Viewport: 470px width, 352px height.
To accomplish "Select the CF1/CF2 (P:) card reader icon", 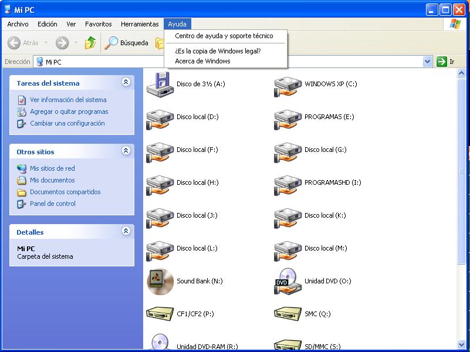I will [160, 314].
